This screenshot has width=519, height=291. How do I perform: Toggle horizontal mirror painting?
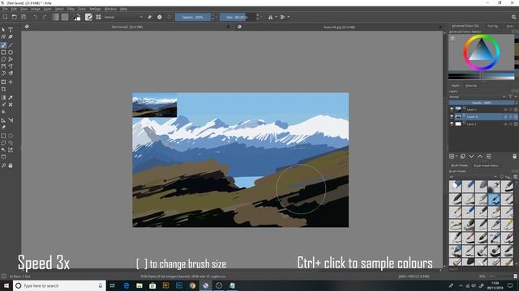[270, 17]
